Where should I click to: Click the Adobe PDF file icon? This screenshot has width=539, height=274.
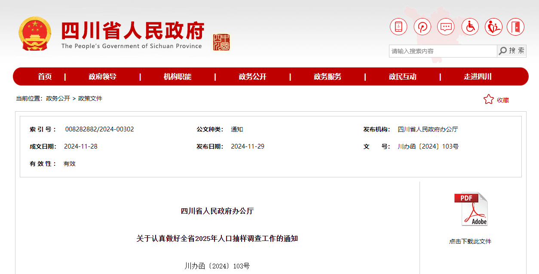(471, 209)
